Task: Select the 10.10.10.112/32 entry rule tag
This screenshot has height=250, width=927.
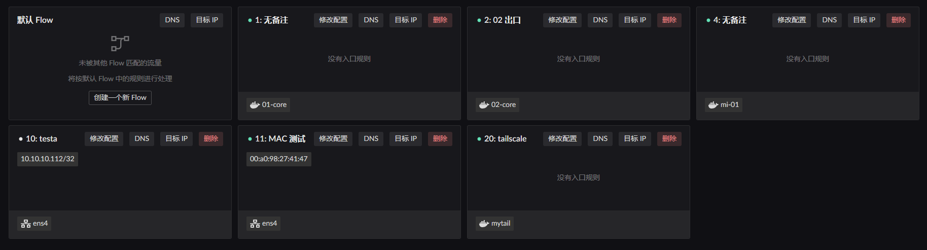Action: click(x=48, y=159)
